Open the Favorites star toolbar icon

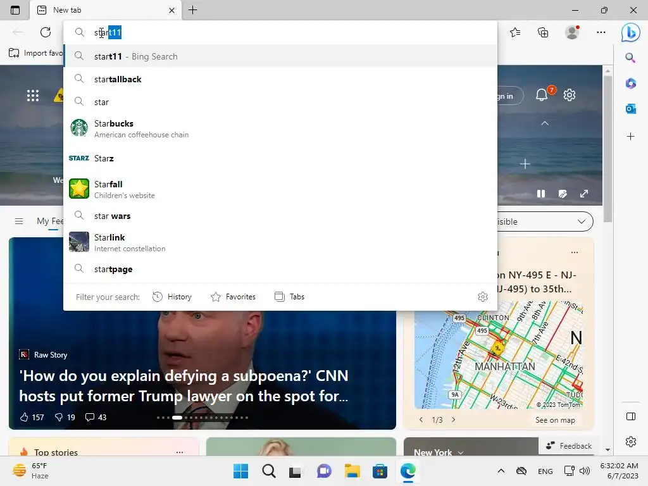(x=515, y=32)
